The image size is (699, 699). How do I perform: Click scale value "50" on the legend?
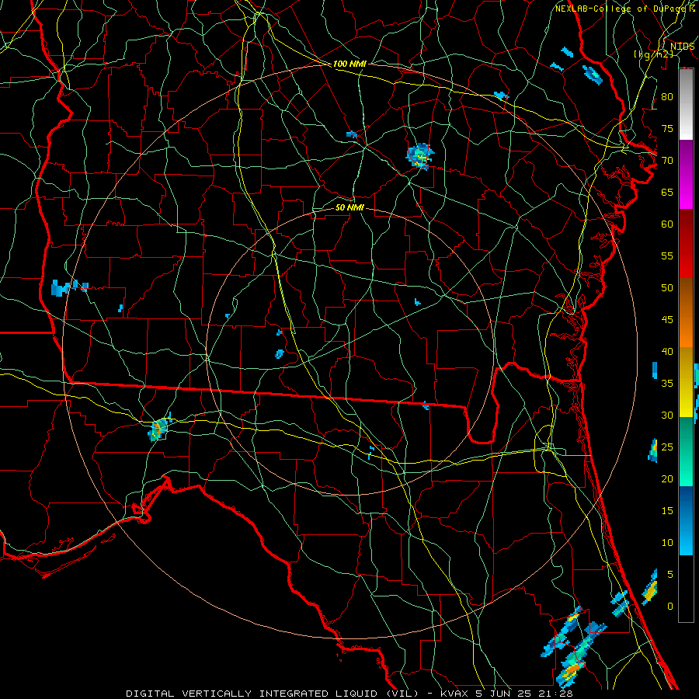[667, 287]
